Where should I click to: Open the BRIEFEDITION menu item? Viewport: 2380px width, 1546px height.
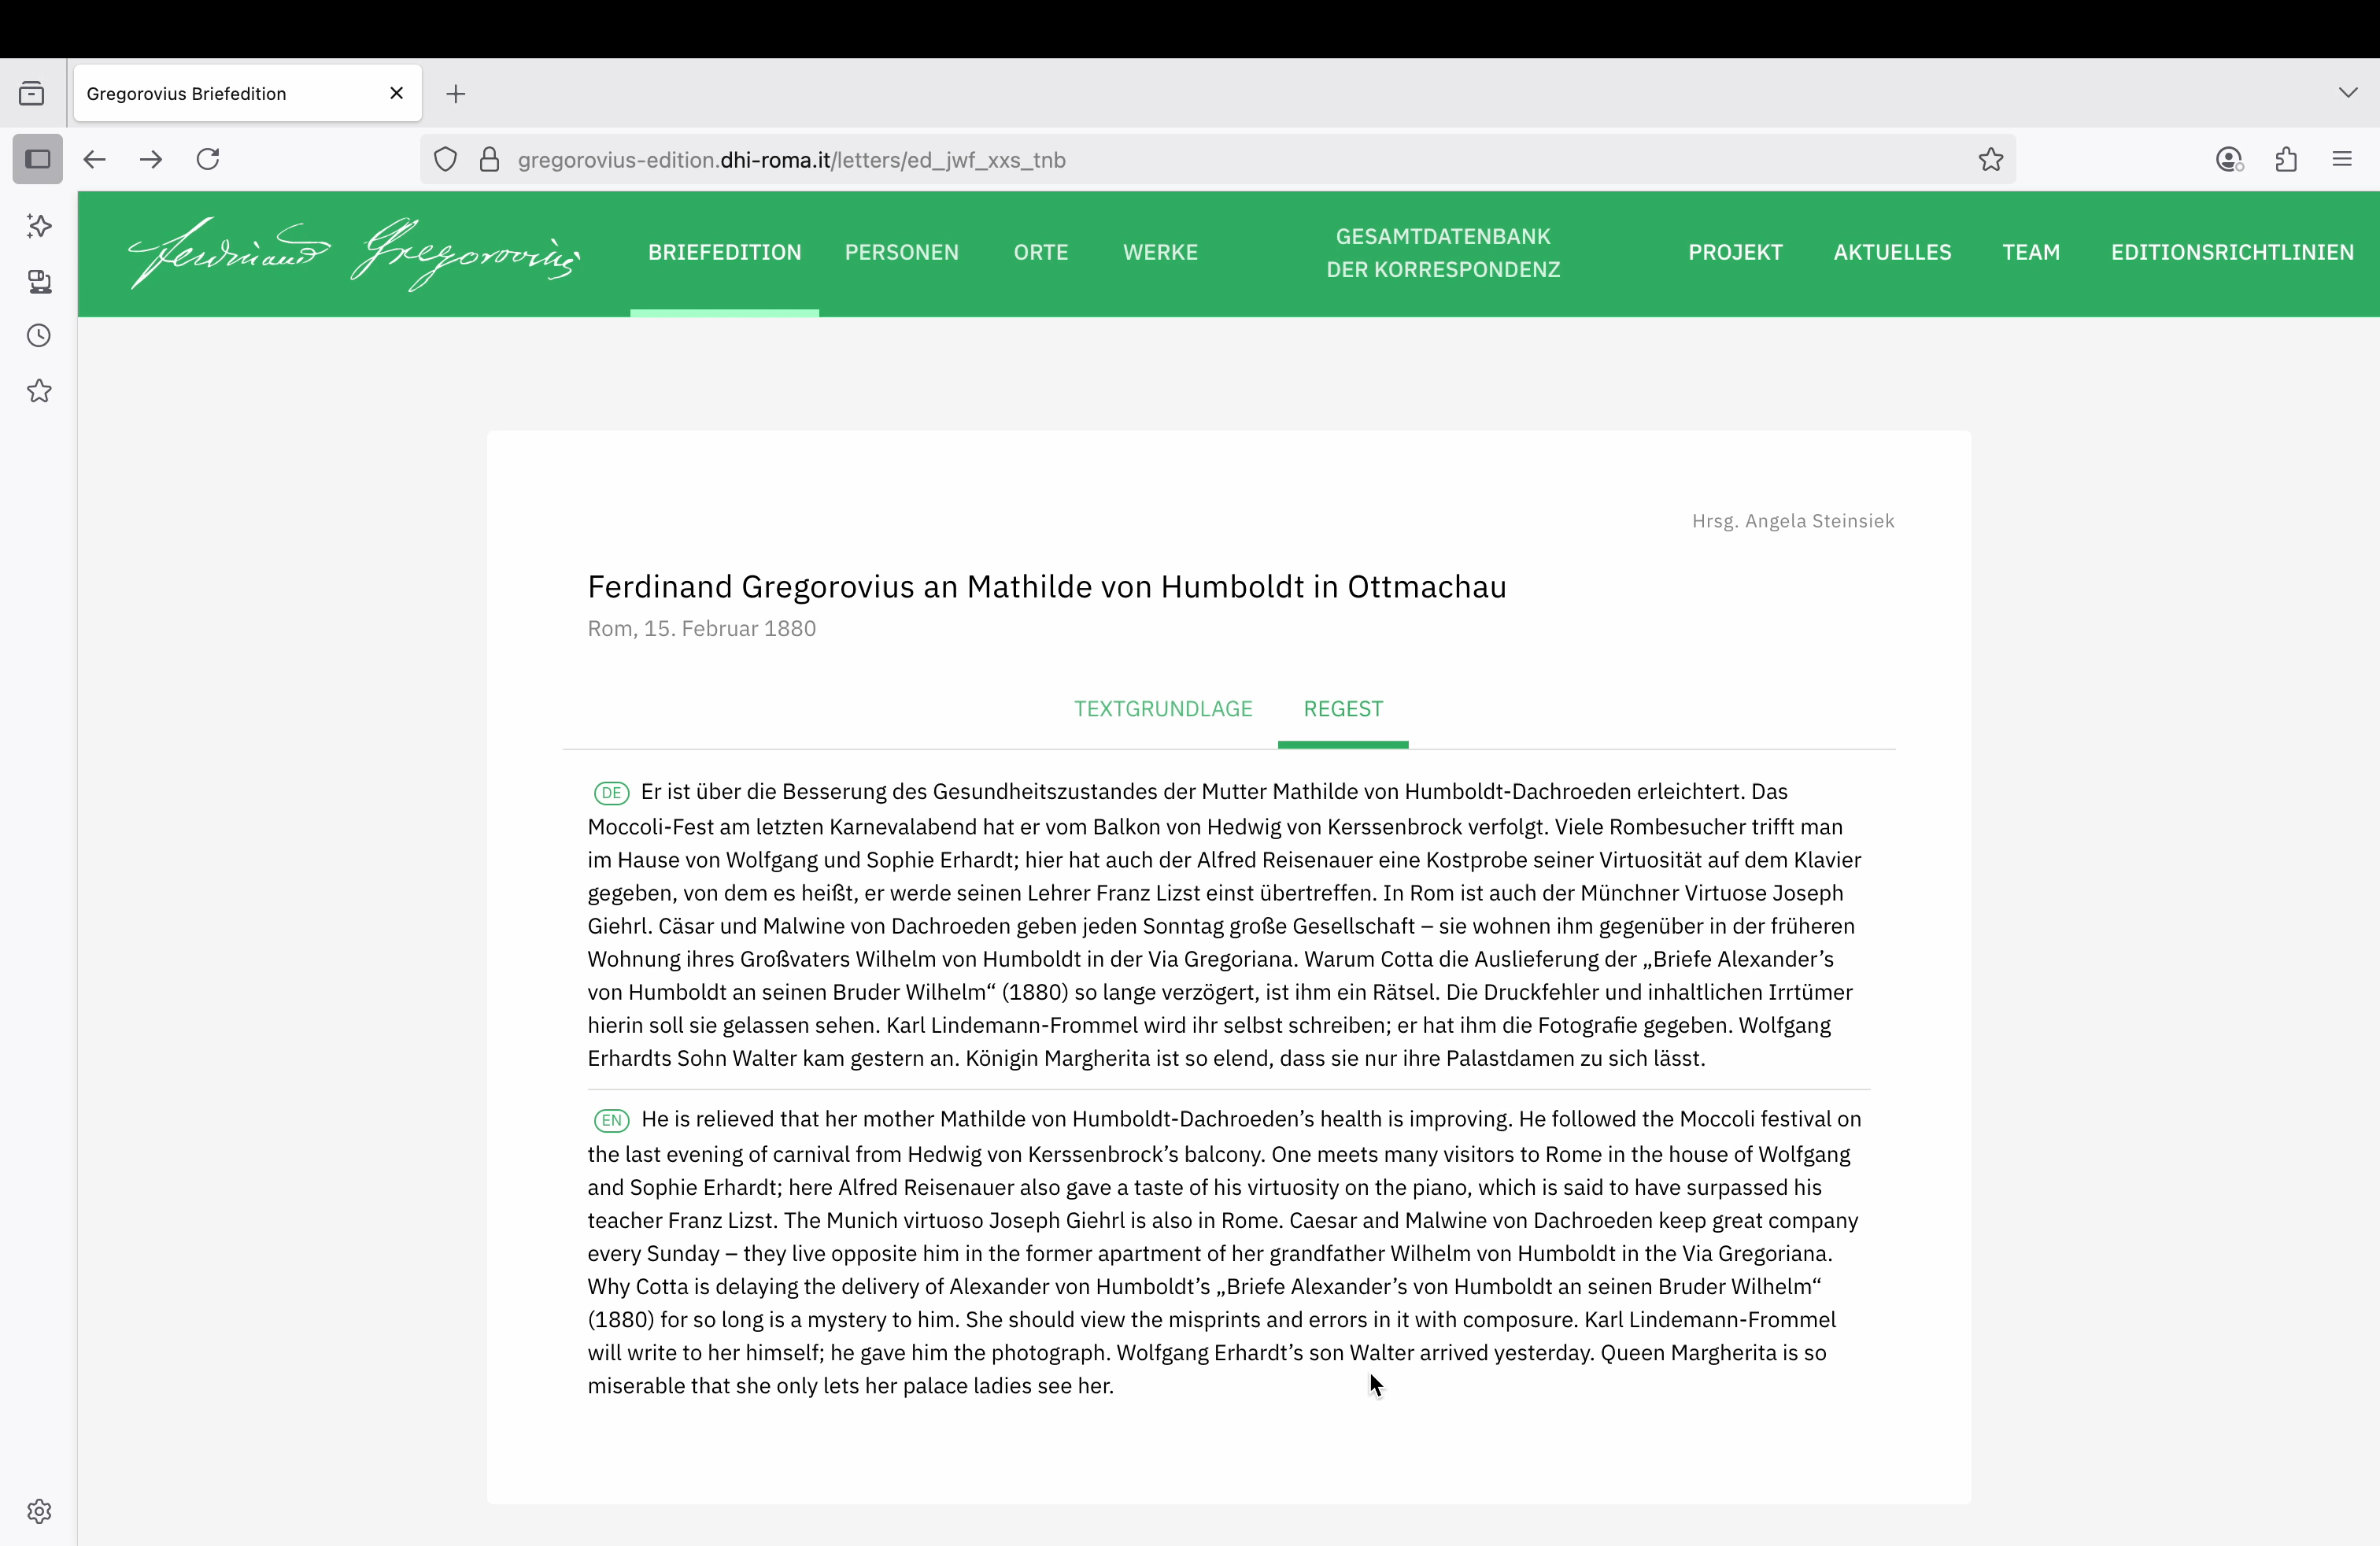(725, 253)
